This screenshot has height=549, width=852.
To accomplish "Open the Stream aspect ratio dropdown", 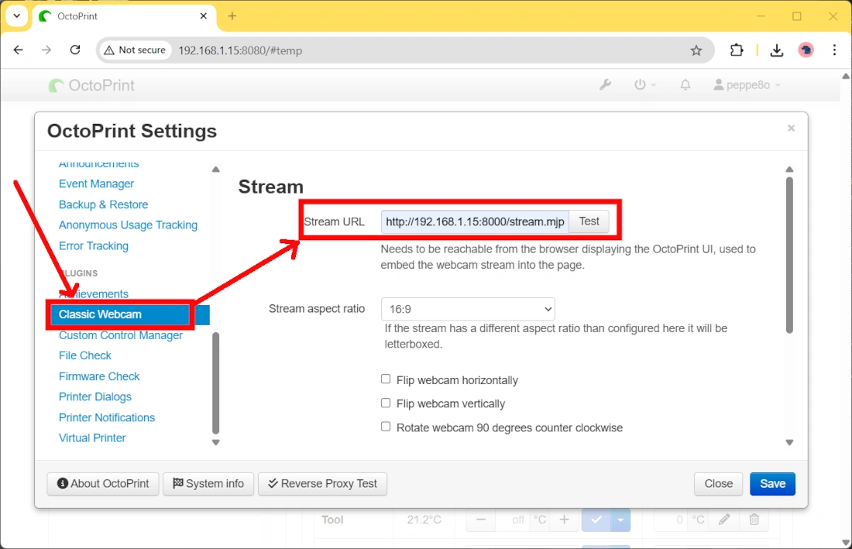I will (468, 309).
